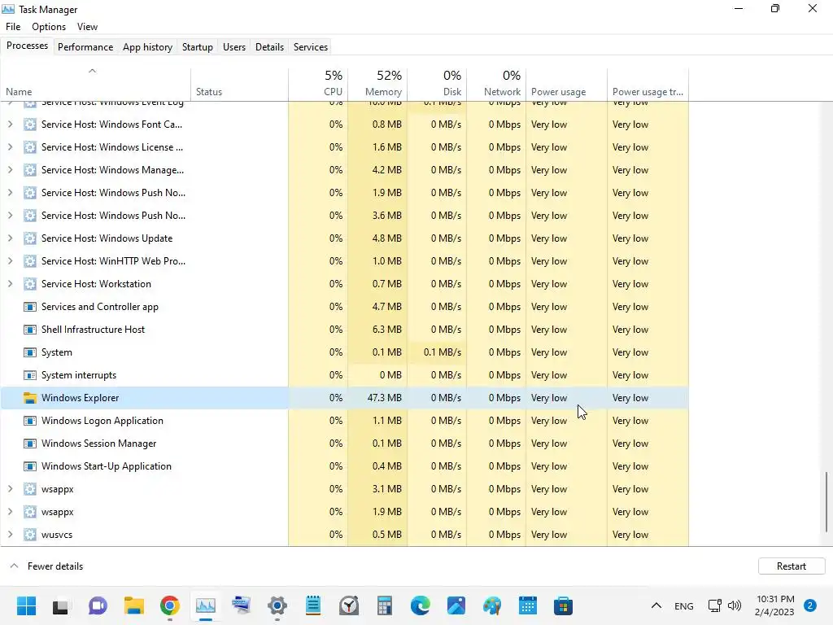
Task: Expand Service Host: Windows Font Cache row
Action: tap(10, 125)
